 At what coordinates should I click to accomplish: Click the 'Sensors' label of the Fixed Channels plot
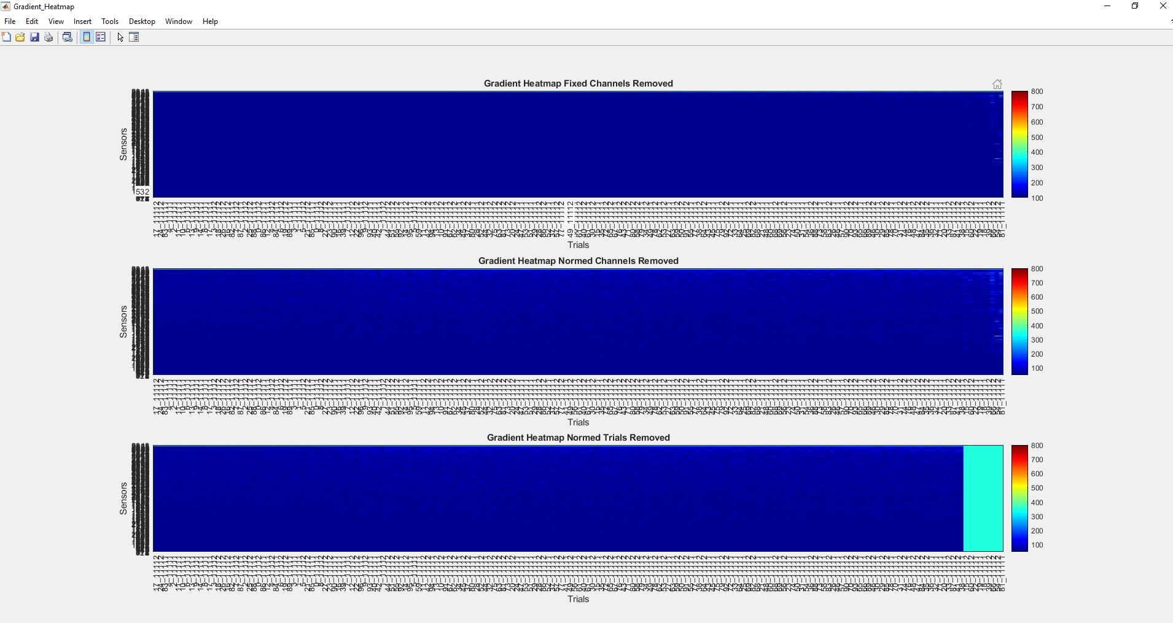pos(123,144)
